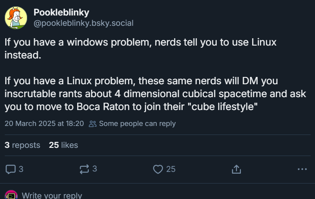Open Pookleblinky's profile avatar
The height and width of the screenshot is (199, 315).
click(x=16, y=18)
